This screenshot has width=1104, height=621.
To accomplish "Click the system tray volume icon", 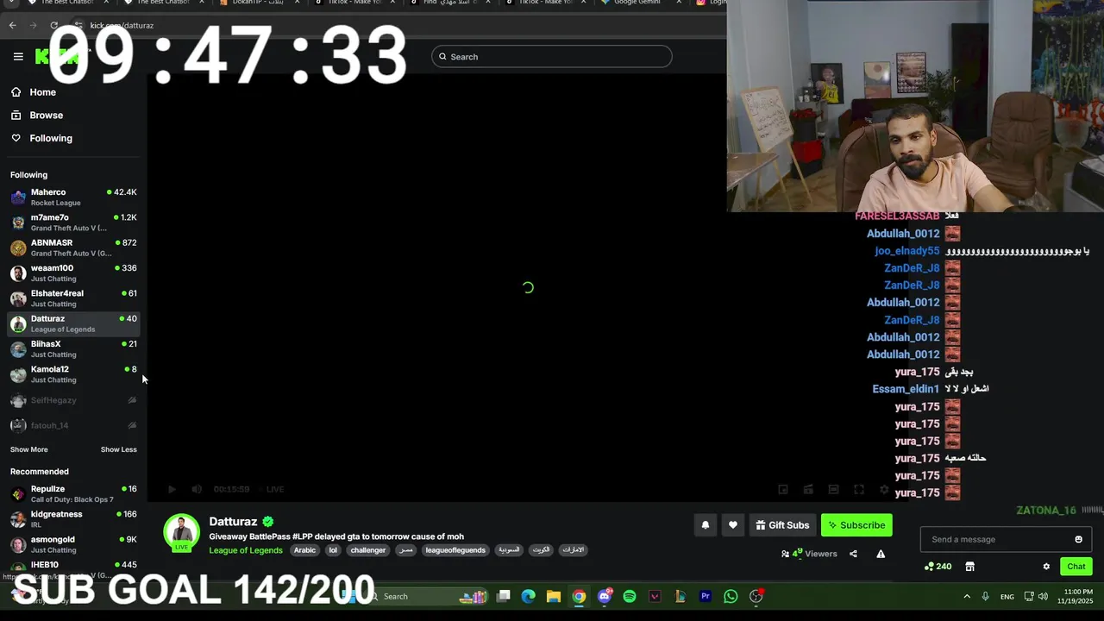I will coord(1043,597).
